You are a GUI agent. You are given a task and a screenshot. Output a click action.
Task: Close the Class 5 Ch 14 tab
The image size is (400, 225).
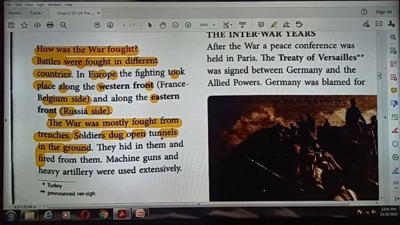point(98,13)
